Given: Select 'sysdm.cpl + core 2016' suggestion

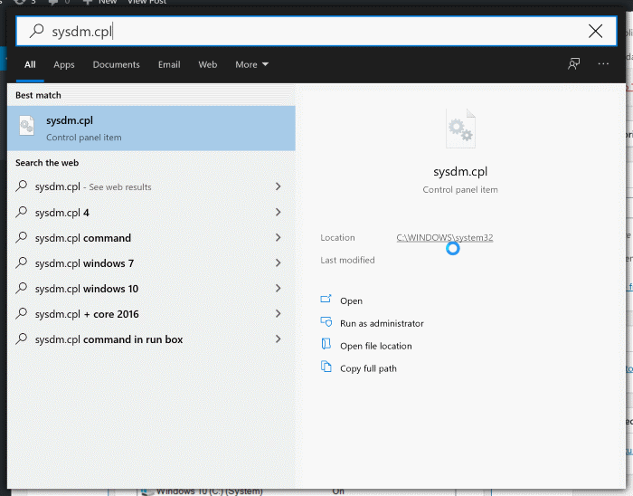Looking at the screenshot, I should coord(151,314).
